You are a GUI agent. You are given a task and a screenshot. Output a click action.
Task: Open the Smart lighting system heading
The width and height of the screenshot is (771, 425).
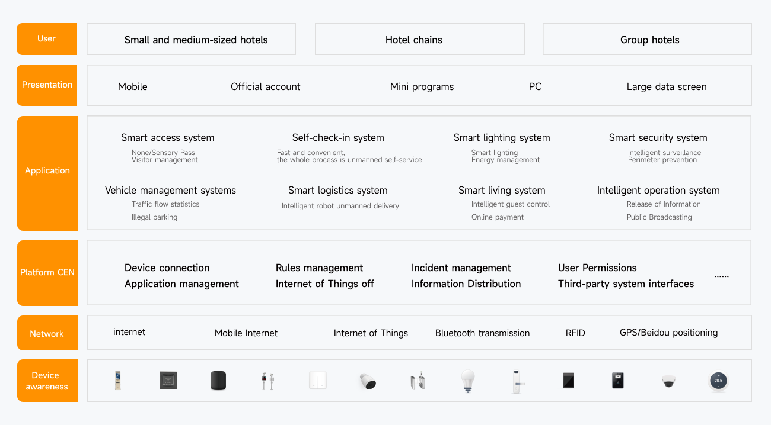(502, 138)
